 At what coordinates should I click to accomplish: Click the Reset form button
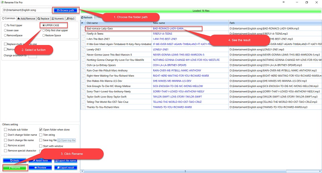coord(40,161)
